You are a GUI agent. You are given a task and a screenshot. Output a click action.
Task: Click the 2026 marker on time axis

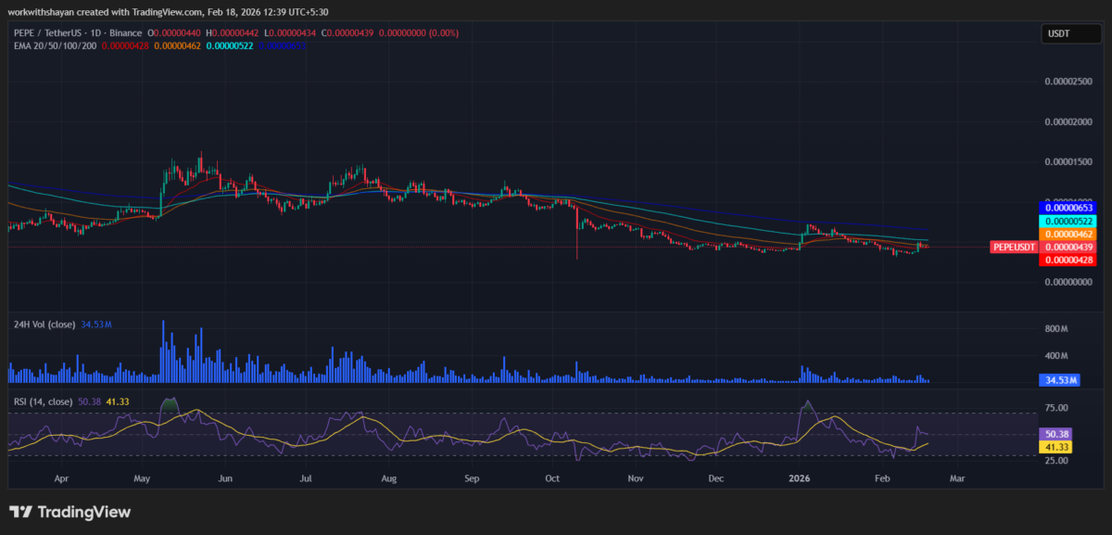tap(799, 478)
